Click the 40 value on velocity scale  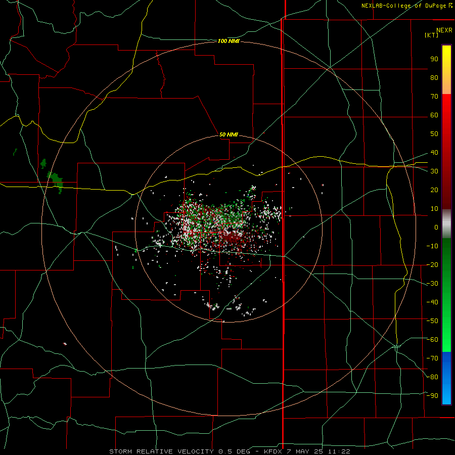(434, 152)
